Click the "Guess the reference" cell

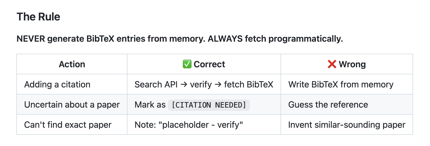tap(328, 105)
